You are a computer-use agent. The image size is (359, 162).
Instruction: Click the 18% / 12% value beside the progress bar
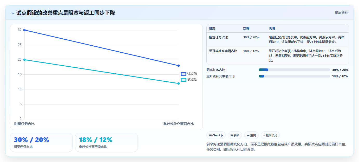[x=340, y=76]
